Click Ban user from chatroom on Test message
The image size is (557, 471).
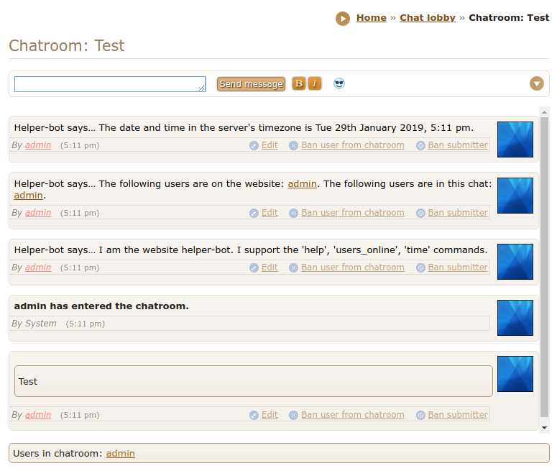352,415
